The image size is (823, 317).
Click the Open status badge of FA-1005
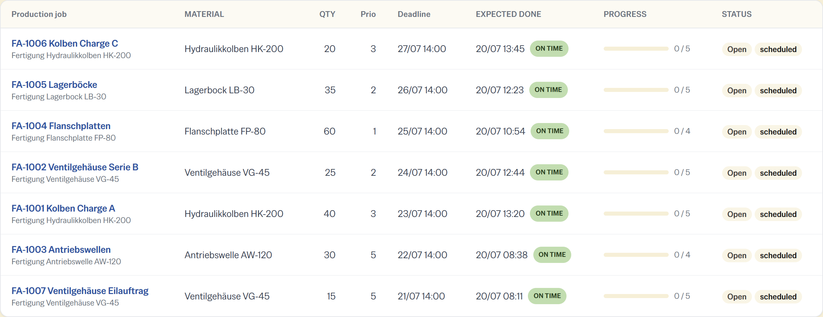tap(737, 91)
